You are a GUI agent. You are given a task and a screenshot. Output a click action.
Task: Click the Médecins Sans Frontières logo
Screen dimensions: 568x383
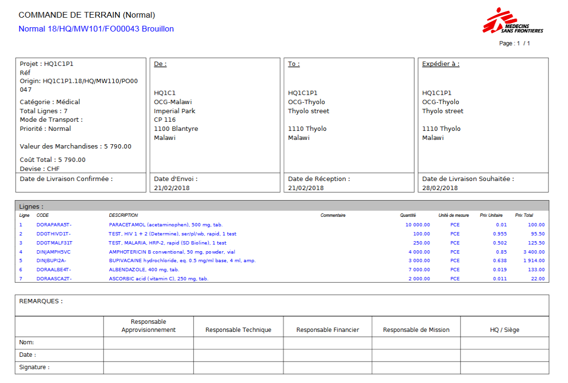[513, 21]
